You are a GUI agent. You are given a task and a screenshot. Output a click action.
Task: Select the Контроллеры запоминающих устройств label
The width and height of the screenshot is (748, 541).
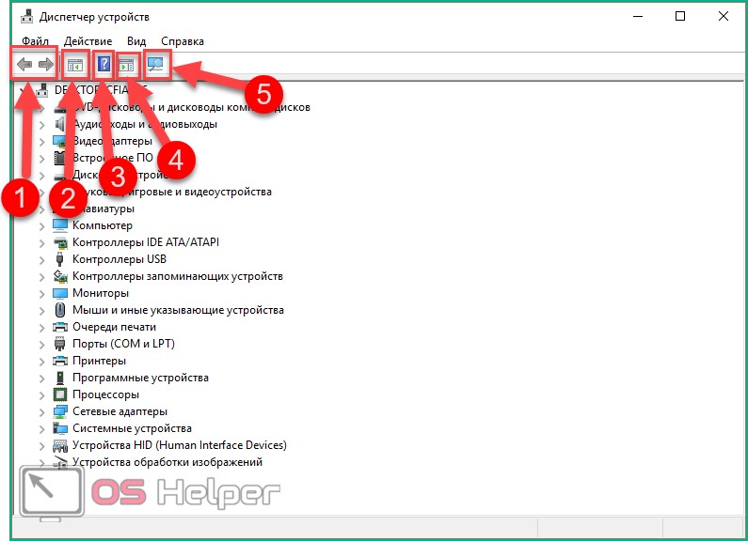tap(178, 276)
